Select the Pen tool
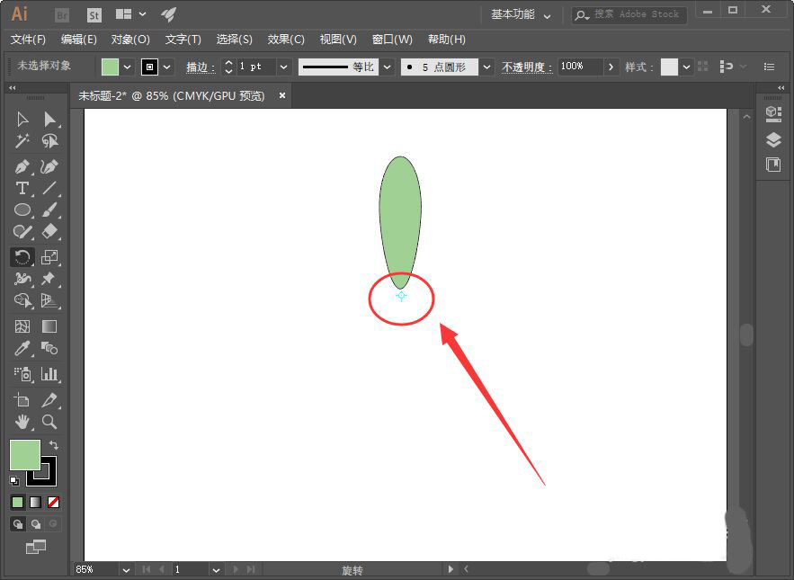794x580 pixels. (x=22, y=166)
